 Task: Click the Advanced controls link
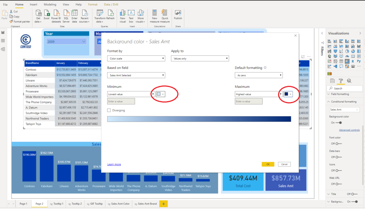coord(349,130)
